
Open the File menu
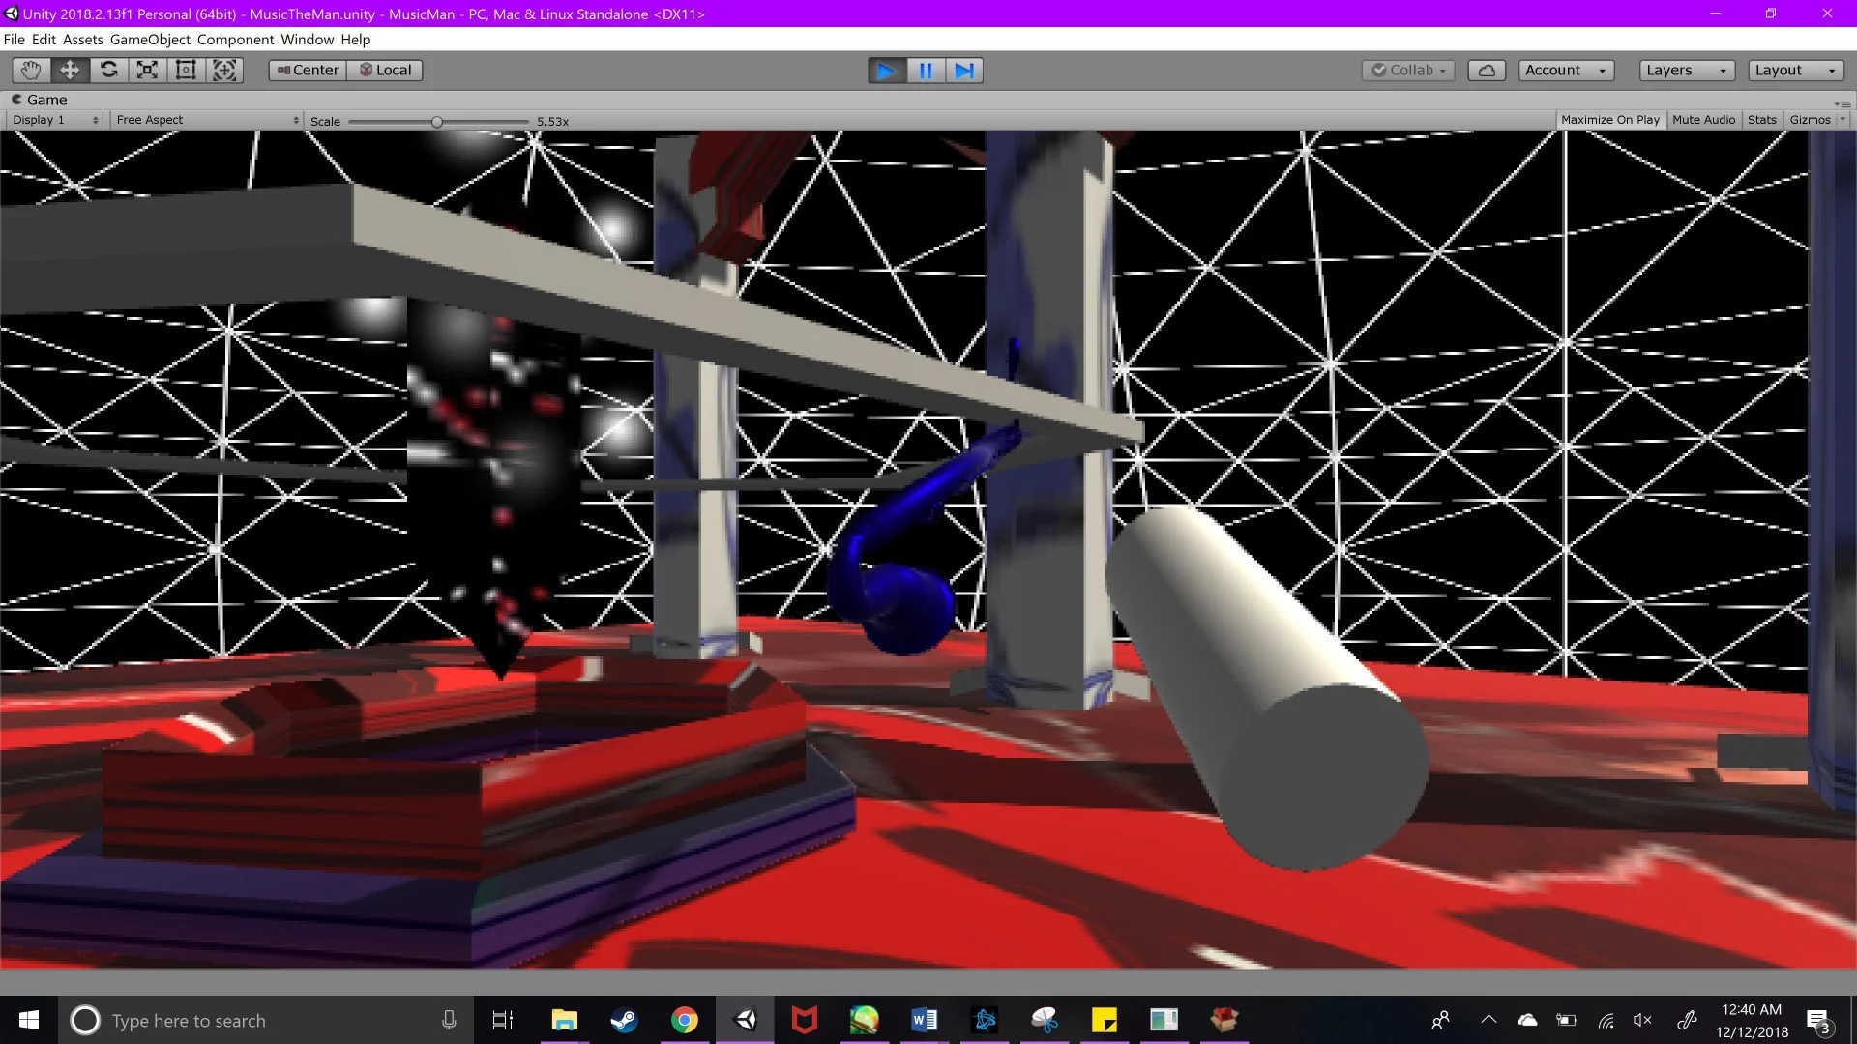(x=15, y=40)
